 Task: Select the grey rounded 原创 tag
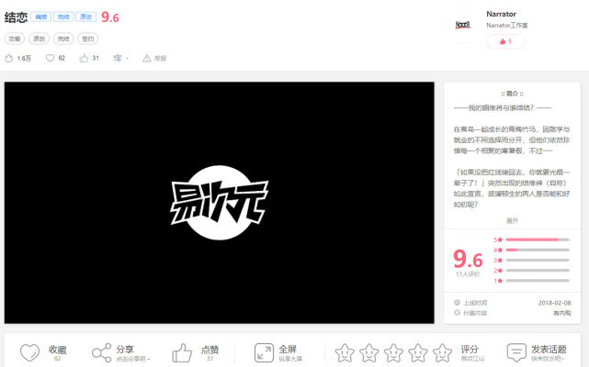point(40,39)
